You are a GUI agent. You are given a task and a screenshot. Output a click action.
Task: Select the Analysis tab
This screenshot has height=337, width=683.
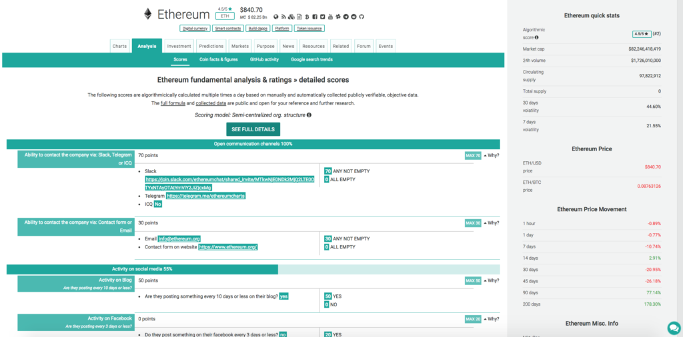[147, 46]
